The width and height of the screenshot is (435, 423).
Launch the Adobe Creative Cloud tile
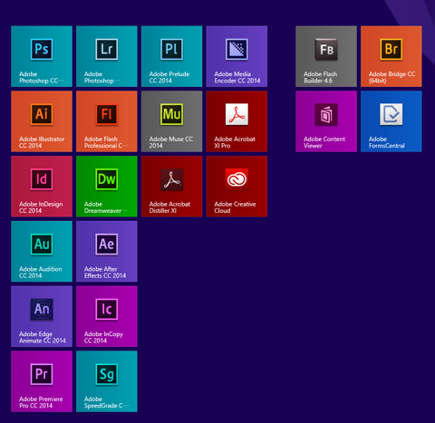pyautogui.click(x=237, y=187)
